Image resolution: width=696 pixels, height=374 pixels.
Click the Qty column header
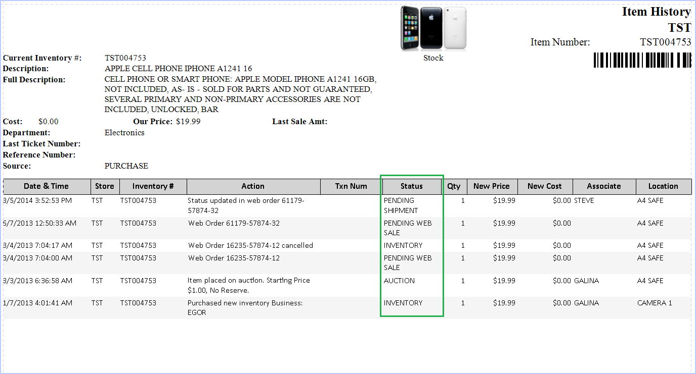(454, 186)
